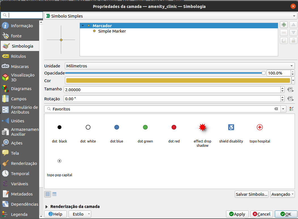
Task: Collapse the Marcador tree node
Action: tap(83, 26)
